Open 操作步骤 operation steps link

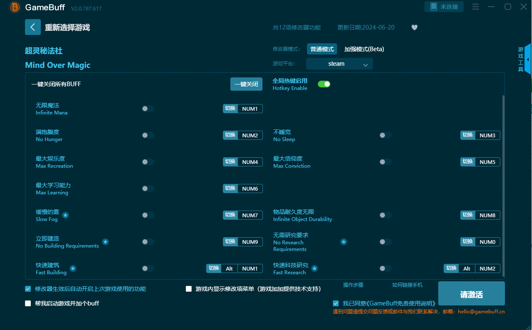[x=353, y=285]
